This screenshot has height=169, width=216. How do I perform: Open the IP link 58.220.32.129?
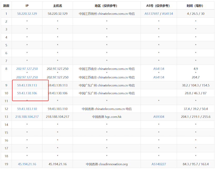[27, 13]
